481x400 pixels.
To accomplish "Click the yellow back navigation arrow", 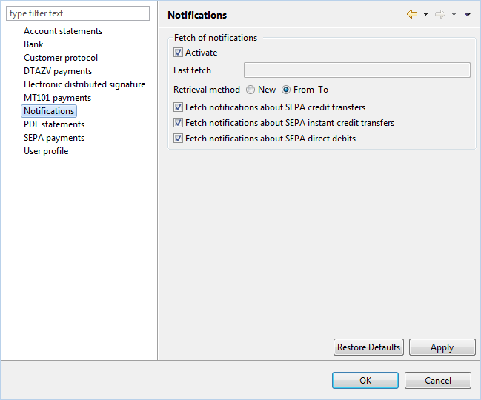I will tap(411, 14).
